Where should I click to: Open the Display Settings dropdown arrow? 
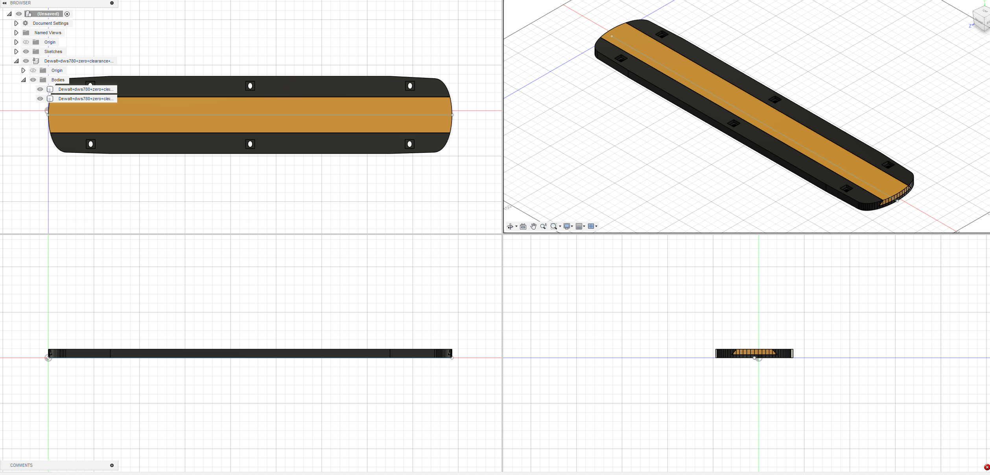pos(572,226)
